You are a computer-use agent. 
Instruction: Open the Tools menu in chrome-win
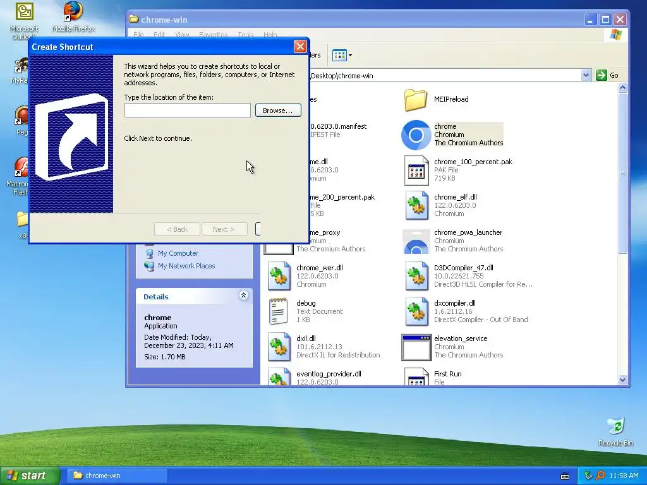[246, 35]
